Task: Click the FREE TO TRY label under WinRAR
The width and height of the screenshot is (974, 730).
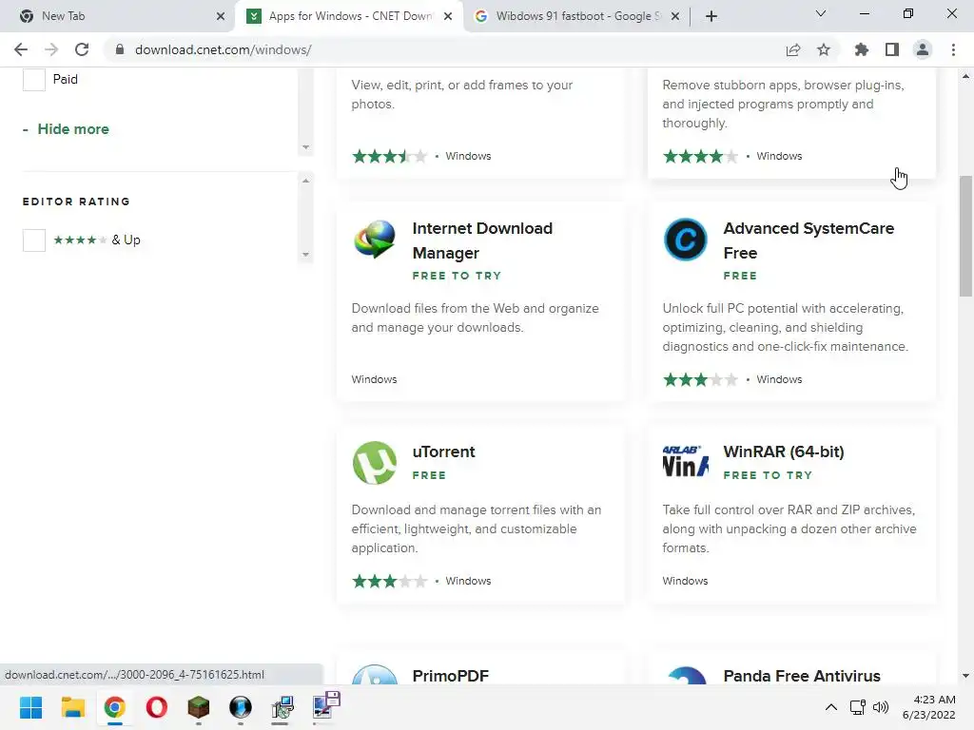Action: [x=768, y=475]
